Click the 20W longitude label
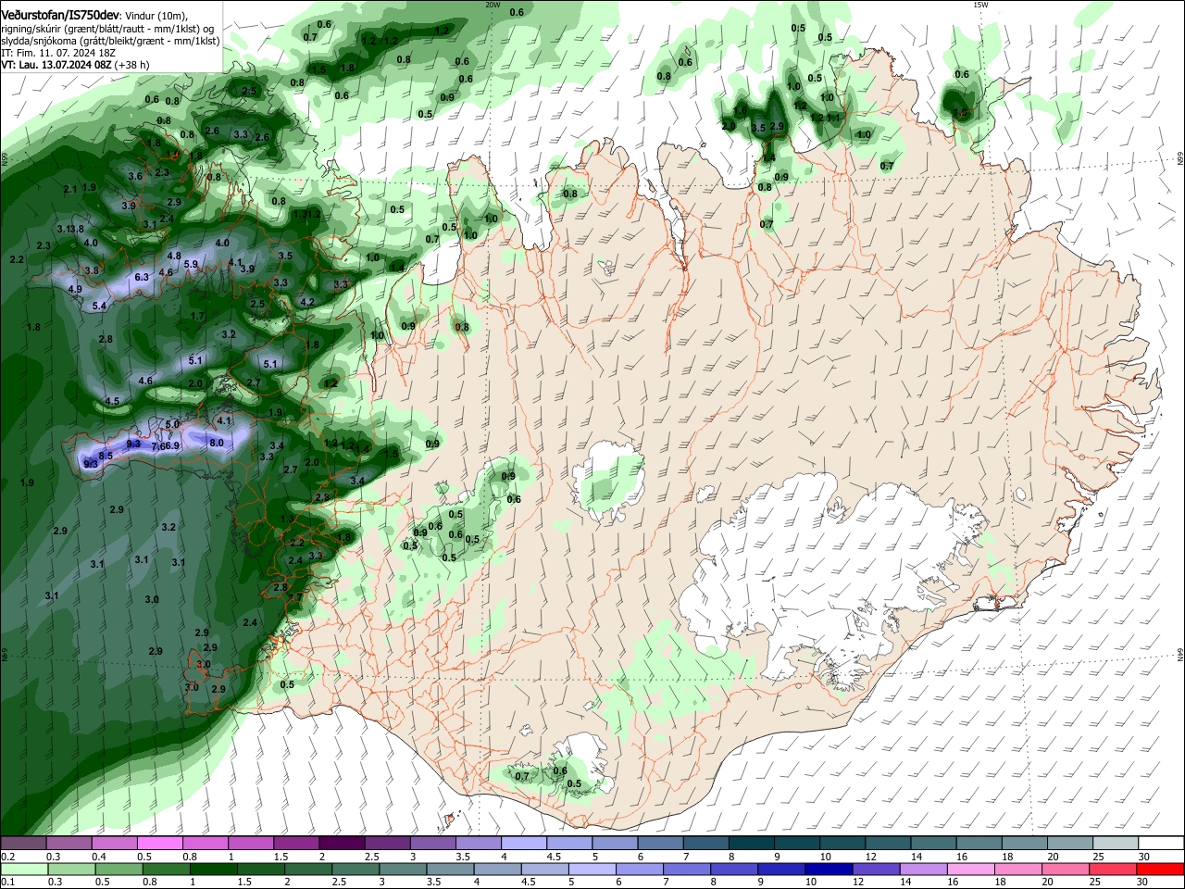Viewport: 1185px width, 889px height. [493, 5]
